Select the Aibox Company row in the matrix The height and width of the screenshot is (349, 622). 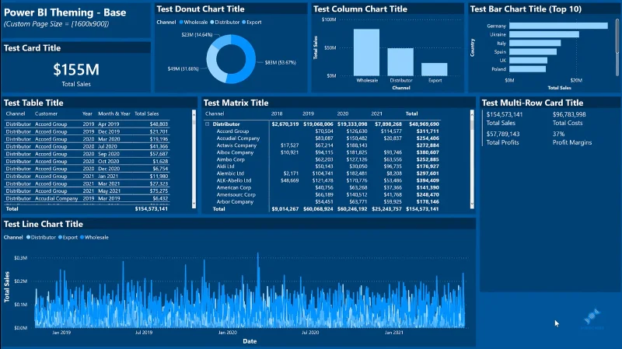[235, 152]
